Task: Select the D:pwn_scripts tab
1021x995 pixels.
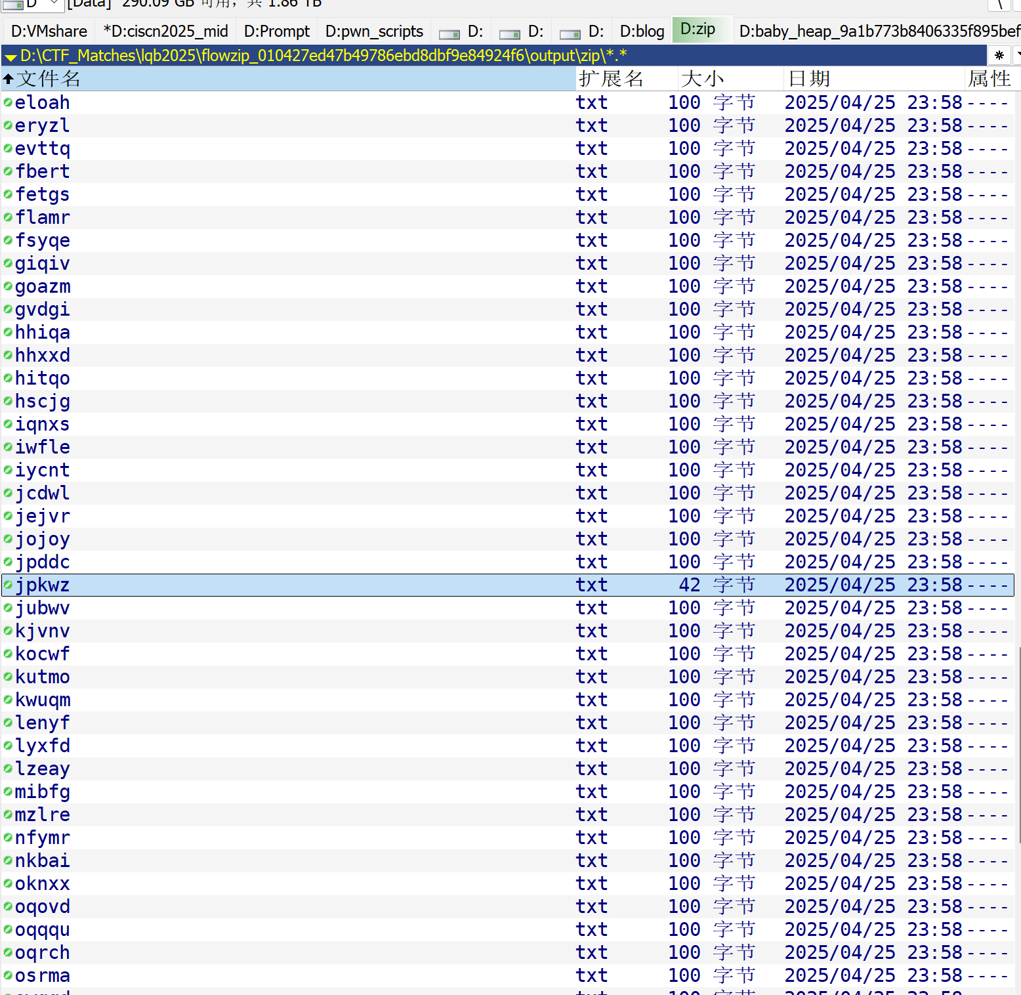Action: coord(374,31)
